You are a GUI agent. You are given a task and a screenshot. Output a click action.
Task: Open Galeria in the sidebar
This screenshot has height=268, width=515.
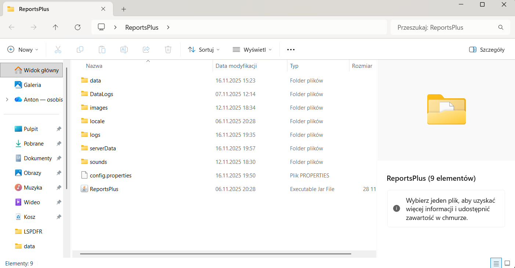click(x=32, y=85)
